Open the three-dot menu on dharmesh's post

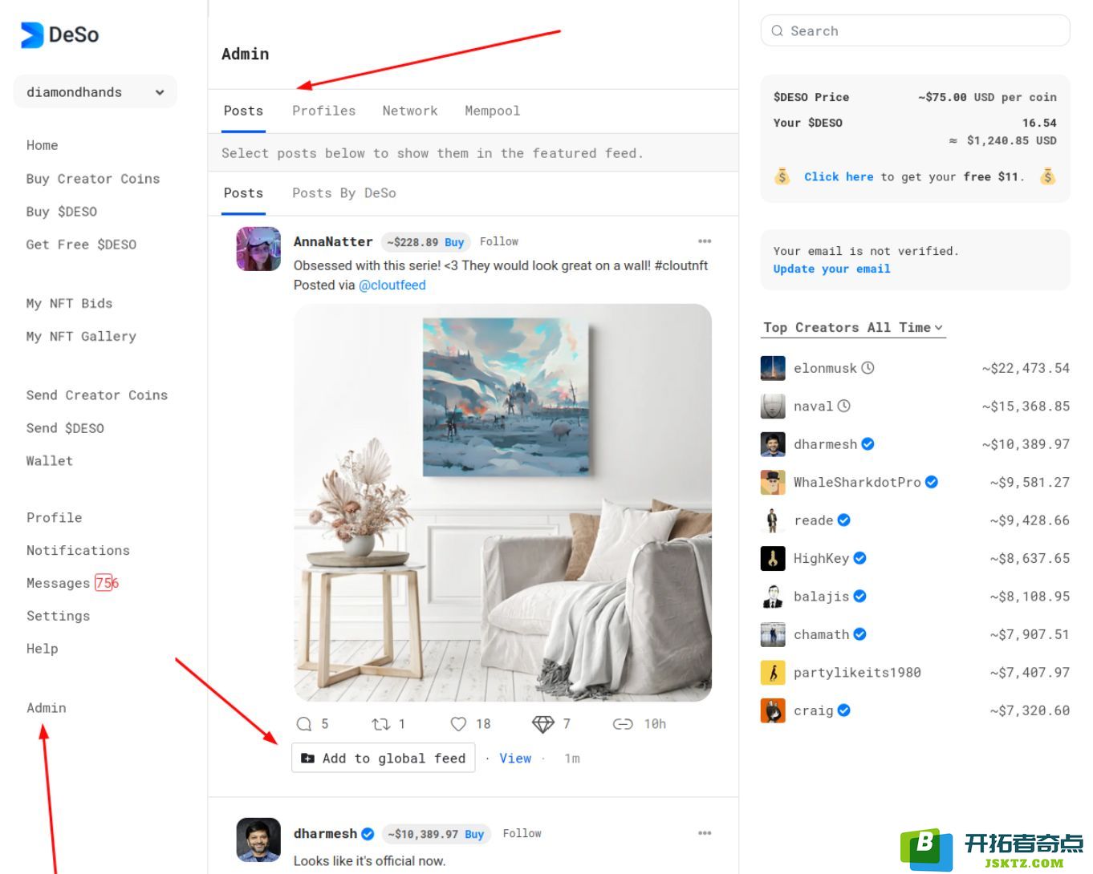pyautogui.click(x=705, y=833)
